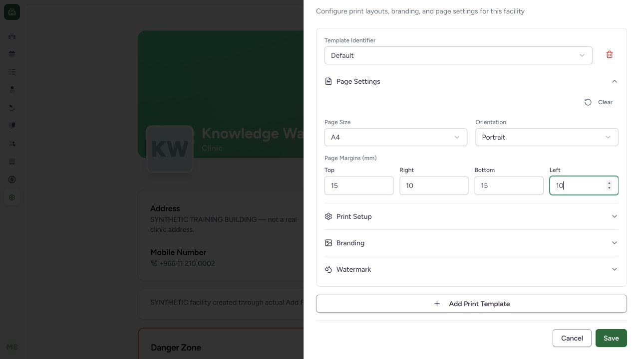The image size is (639, 359).
Task: Click the Print Setup section title
Action: point(354,216)
